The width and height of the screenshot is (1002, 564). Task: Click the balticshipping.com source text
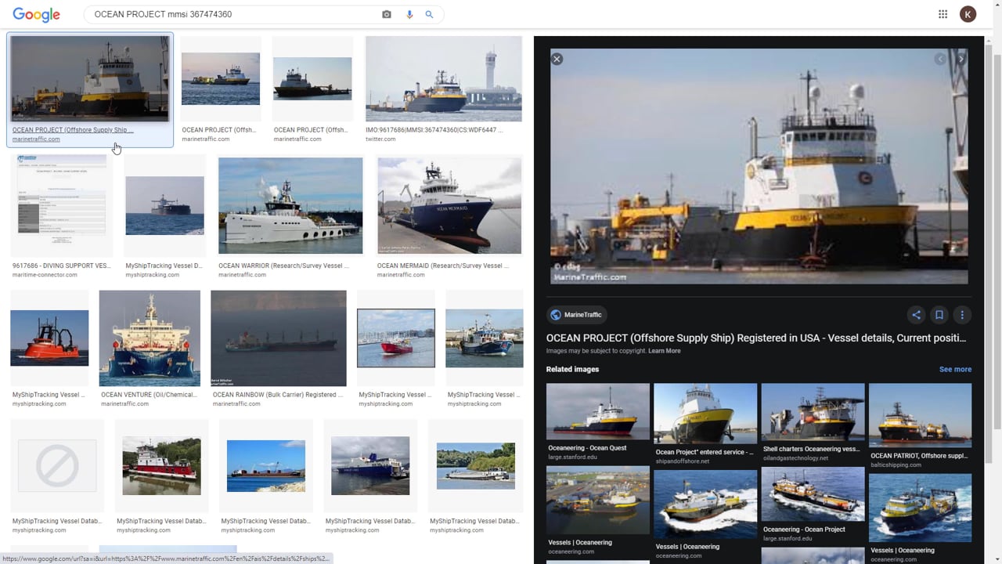[897, 465]
